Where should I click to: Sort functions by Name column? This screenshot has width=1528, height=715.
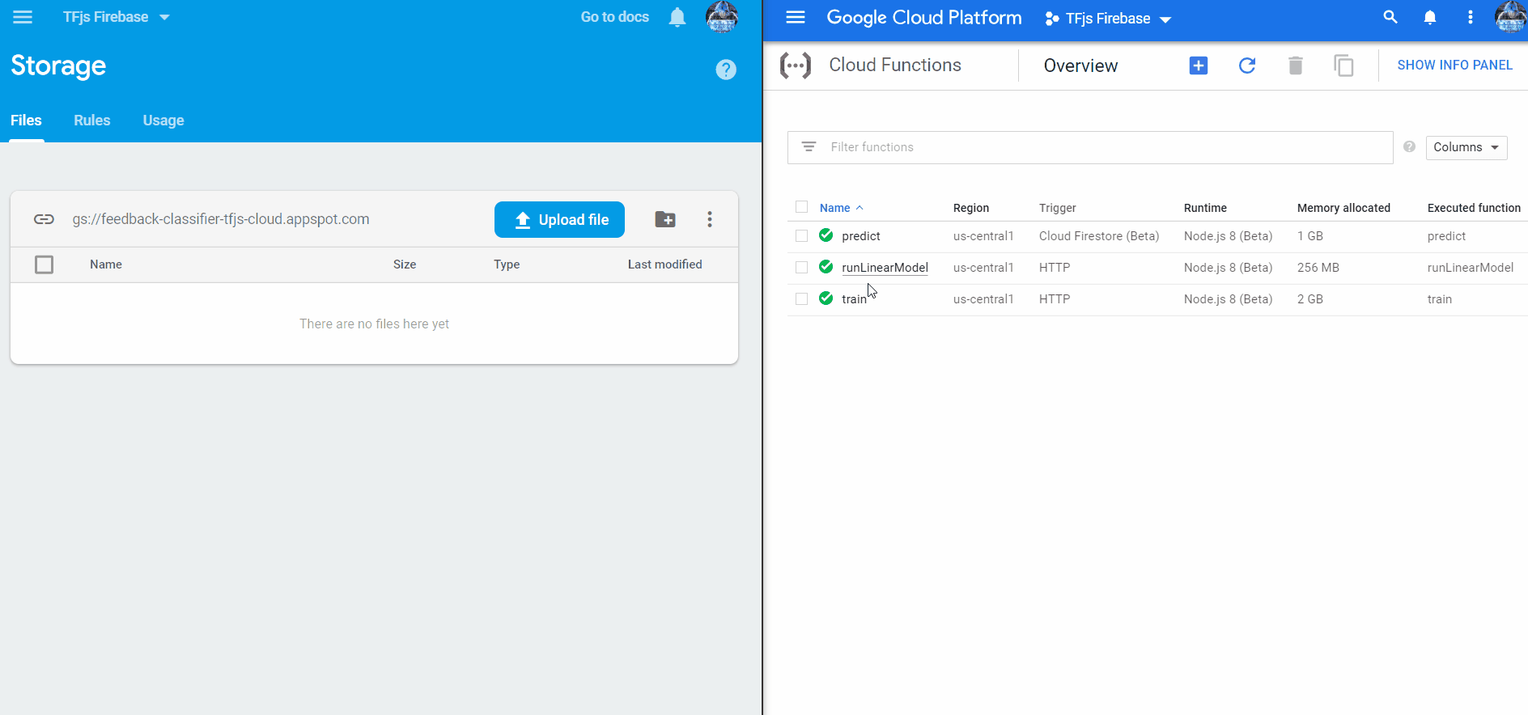[x=841, y=208]
